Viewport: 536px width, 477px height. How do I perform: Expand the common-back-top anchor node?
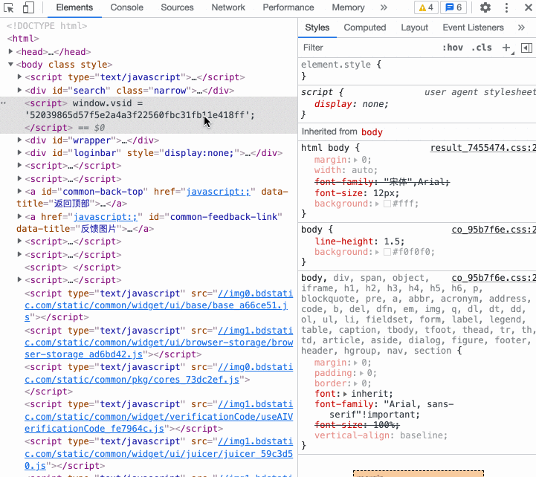pos(19,191)
